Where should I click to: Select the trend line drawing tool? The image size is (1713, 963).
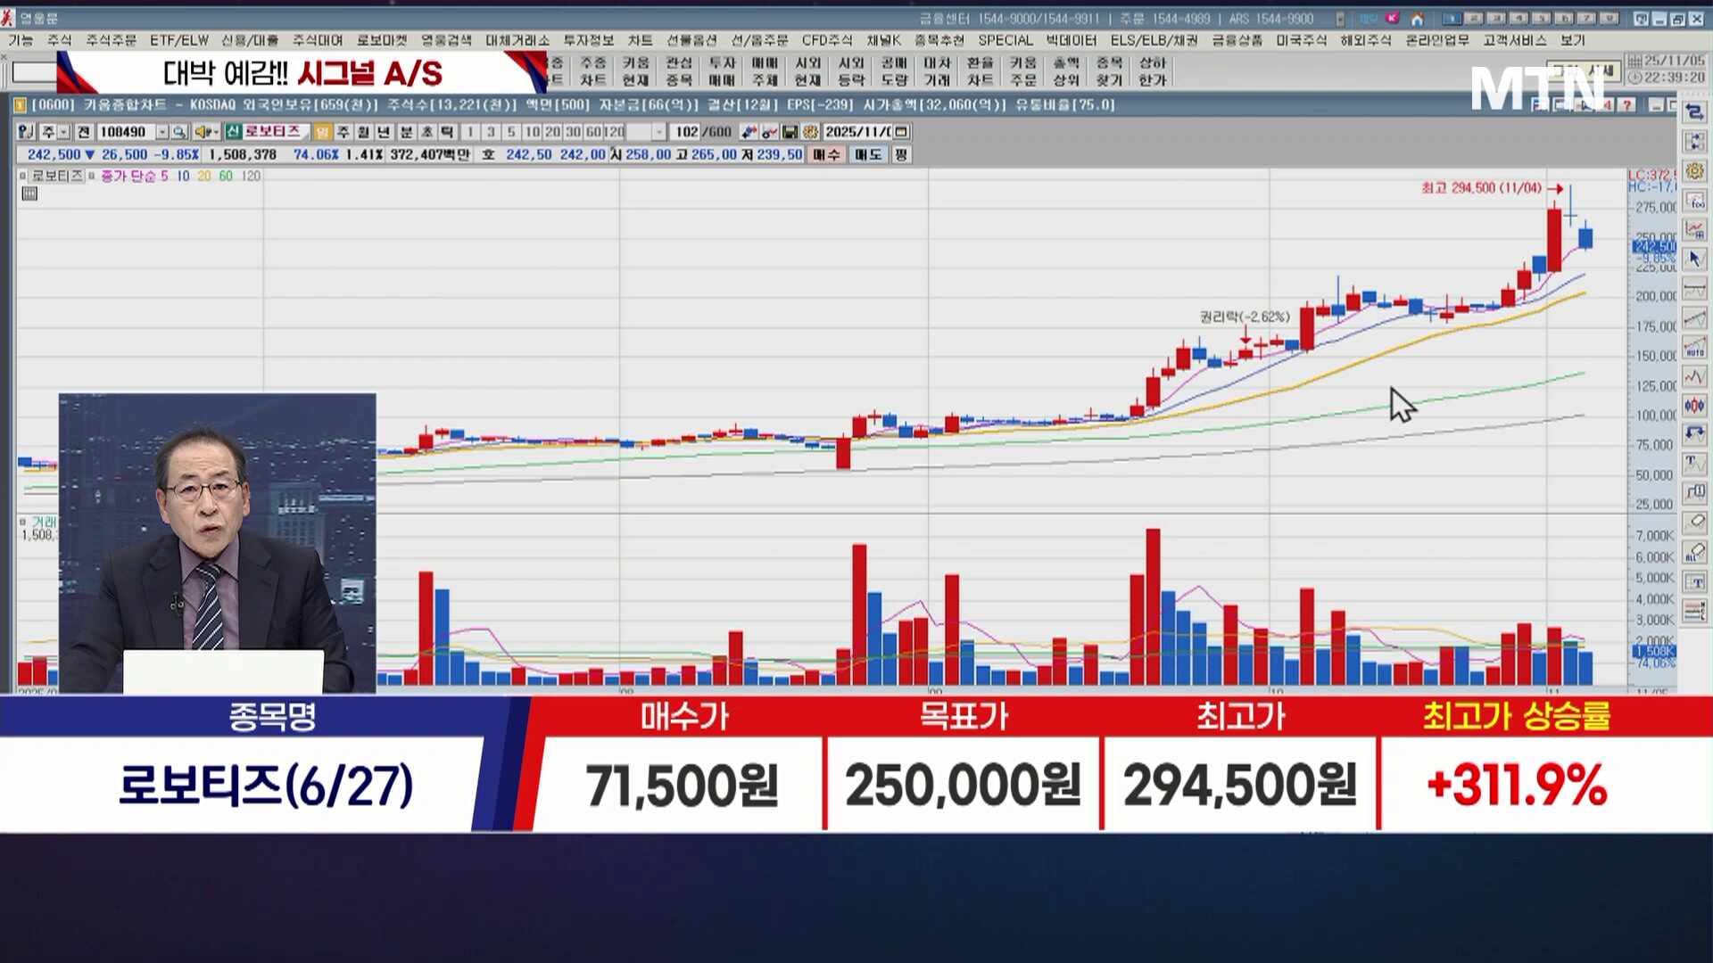[x=1694, y=318]
